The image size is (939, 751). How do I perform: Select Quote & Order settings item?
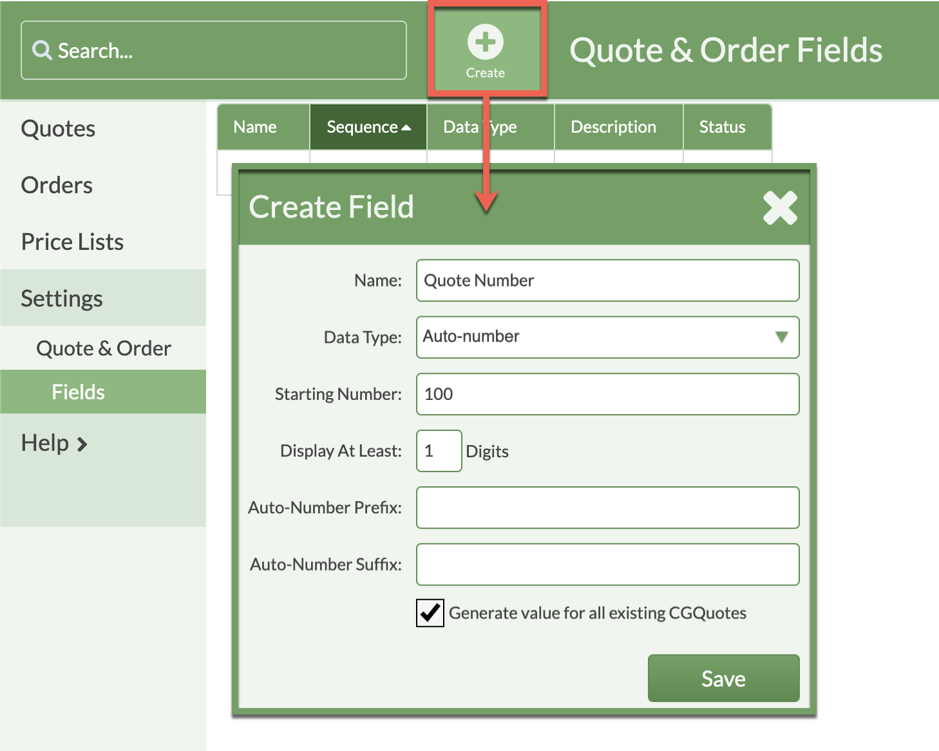click(x=103, y=348)
